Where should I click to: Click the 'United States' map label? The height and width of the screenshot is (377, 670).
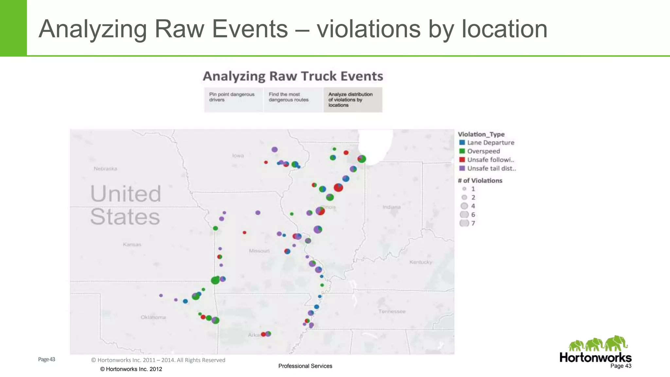tap(126, 205)
